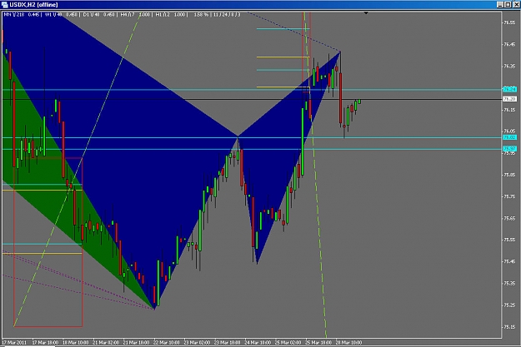Click the 75.25 price scale value
The width and height of the screenshot is (521, 347).
pyautogui.click(x=509, y=305)
